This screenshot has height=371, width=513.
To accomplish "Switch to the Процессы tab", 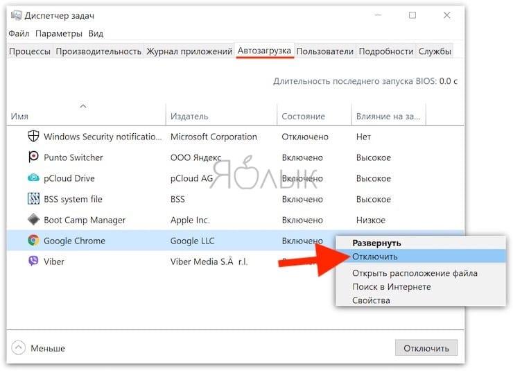I will click(x=30, y=51).
